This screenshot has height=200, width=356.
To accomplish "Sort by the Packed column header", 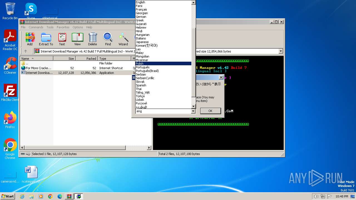I will pos(86,59).
